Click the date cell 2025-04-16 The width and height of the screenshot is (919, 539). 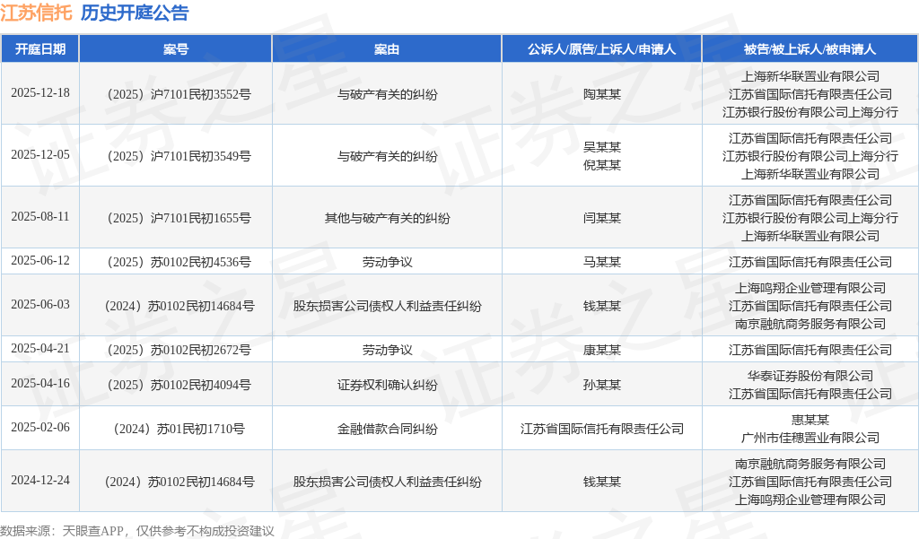pyautogui.click(x=39, y=383)
